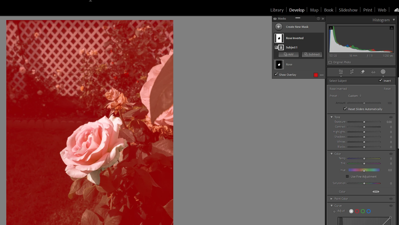Select the Masking tool icon
Screen dimensions: 399x225
click(x=383, y=72)
